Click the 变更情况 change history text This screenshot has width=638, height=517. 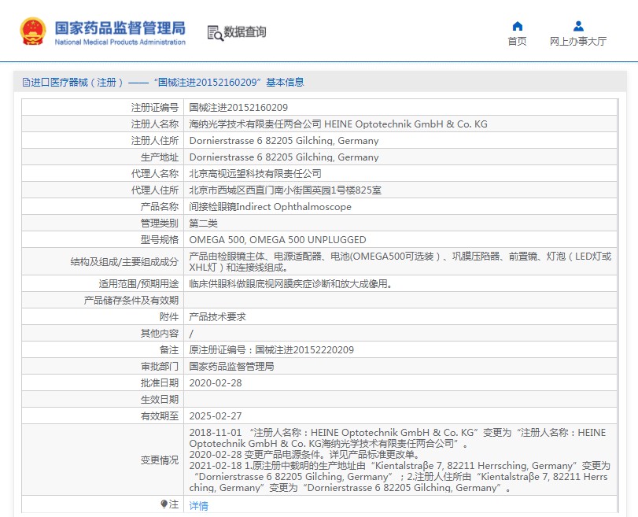coord(400,460)
